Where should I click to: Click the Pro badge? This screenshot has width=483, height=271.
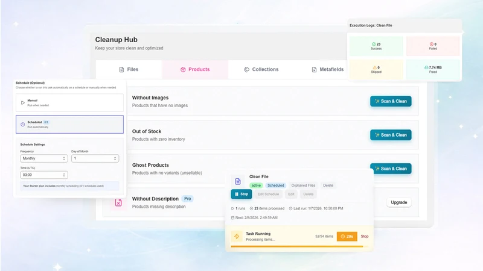188,199
